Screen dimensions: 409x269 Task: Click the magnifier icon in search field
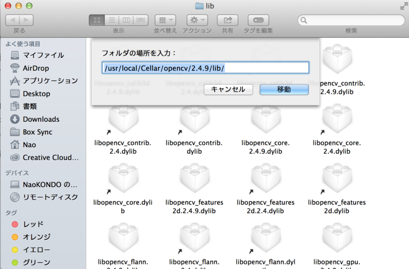click(x=304, y=20)
